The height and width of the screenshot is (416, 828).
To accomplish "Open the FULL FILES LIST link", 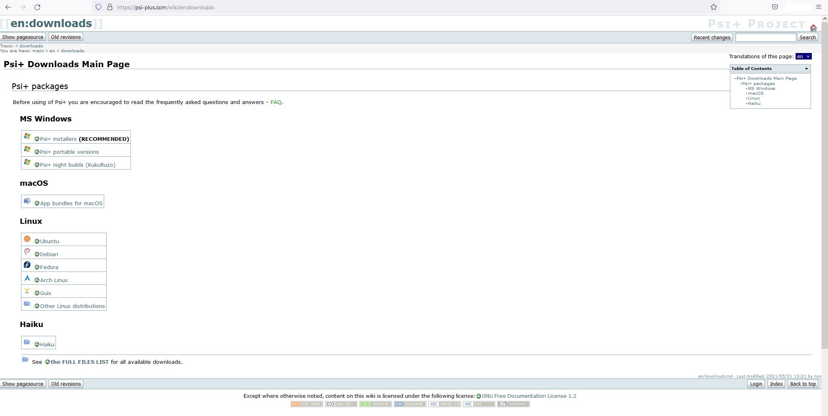I will pyautogui.click(x=79, y=362).
